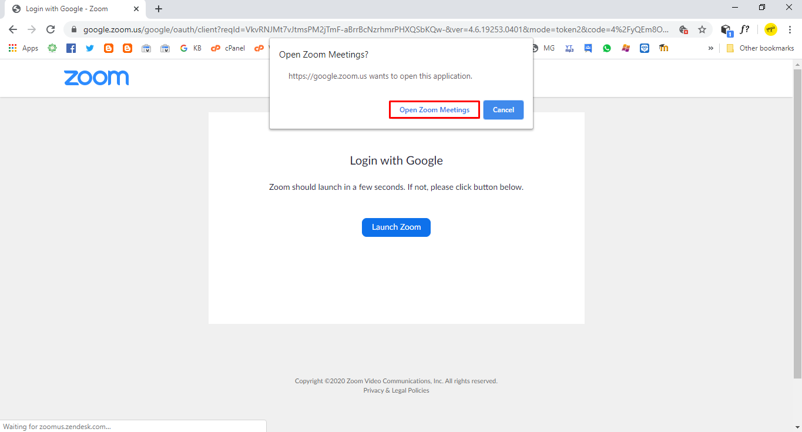Open the second web store bookmark icon
Viewport: 802px width, 432px height.
(165, 48)
